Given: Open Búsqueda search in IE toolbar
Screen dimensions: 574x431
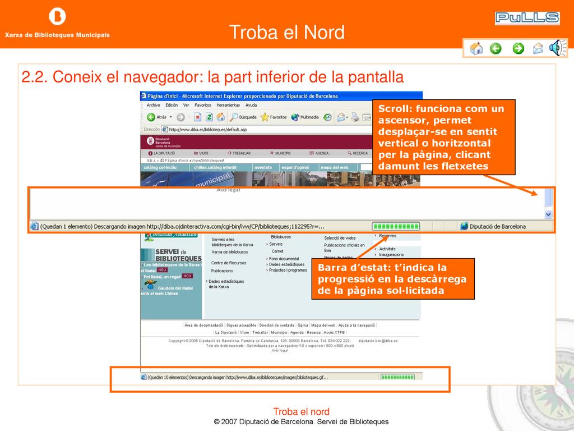Looking at the screenshot, I should click(x=243, y=117).
